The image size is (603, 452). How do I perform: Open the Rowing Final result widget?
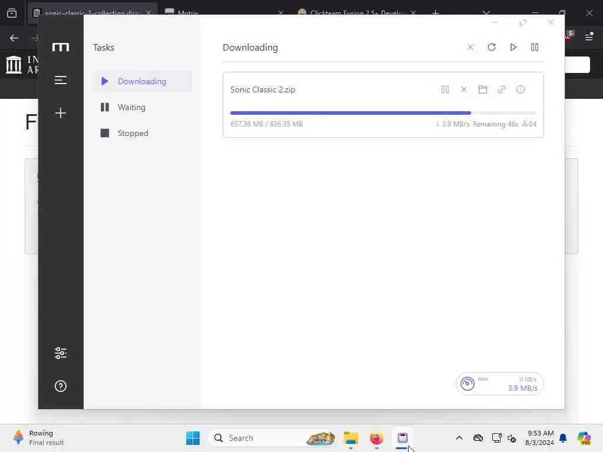coord(38,438)
